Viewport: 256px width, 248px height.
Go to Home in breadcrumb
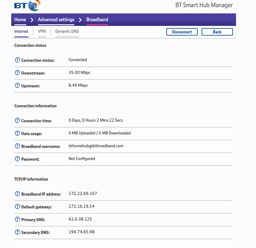pyautogui.click(x=20, y=20)
